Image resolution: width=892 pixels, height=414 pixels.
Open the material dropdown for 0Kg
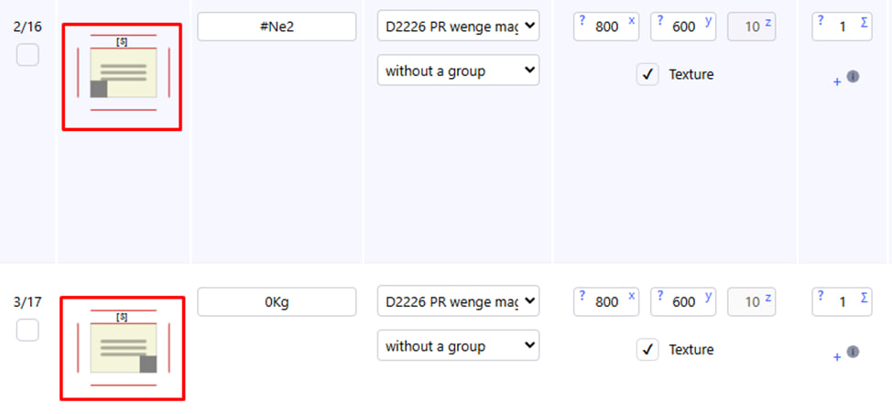458,301
